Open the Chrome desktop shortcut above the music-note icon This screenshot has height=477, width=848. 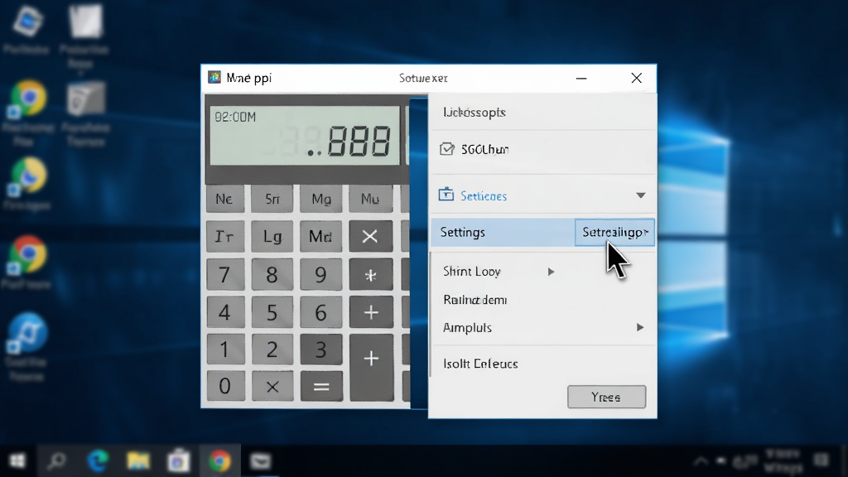27,255
